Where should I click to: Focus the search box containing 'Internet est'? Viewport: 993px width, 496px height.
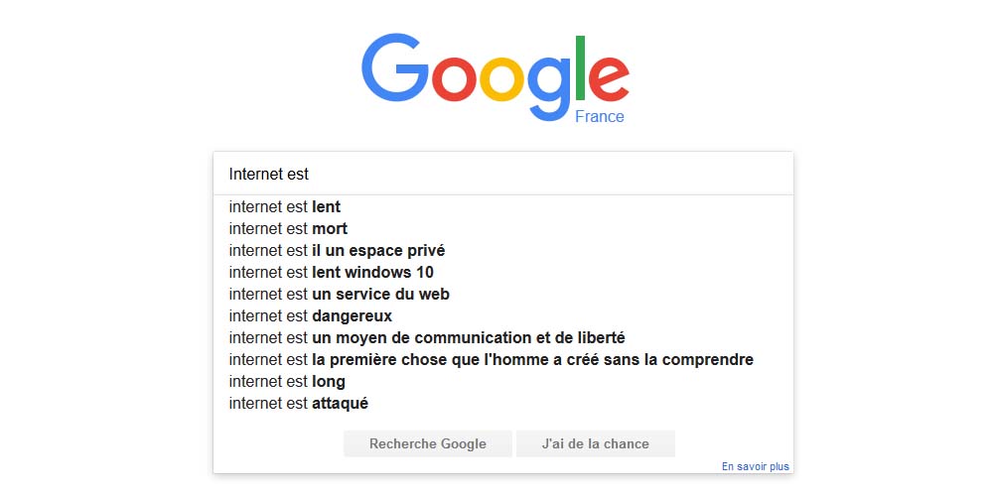point(502,174)
